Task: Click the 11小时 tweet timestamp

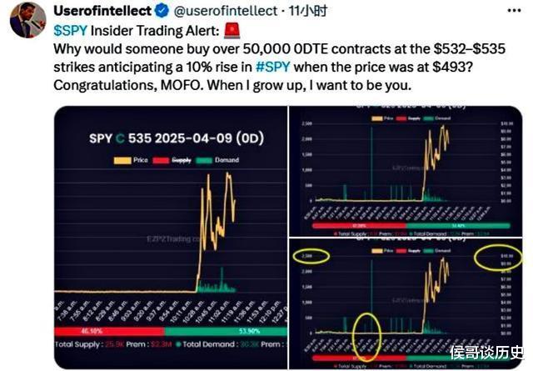Action: coord(308,11)
